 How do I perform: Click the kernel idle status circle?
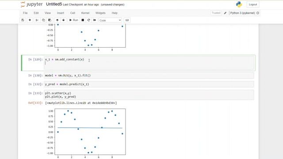click(x=258, y=13)
